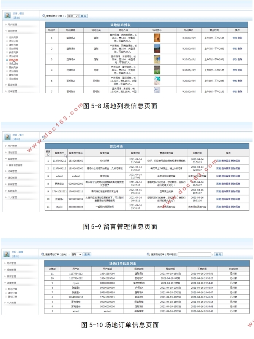
Task: Click 退出 link on venue list page
Action: [16, 18]
